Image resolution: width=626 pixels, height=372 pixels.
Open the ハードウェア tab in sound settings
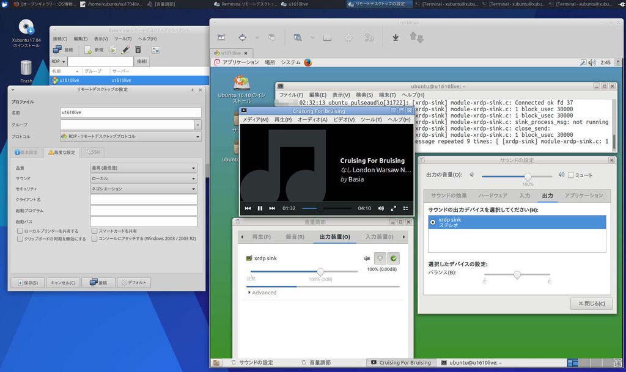coord(493,195)
